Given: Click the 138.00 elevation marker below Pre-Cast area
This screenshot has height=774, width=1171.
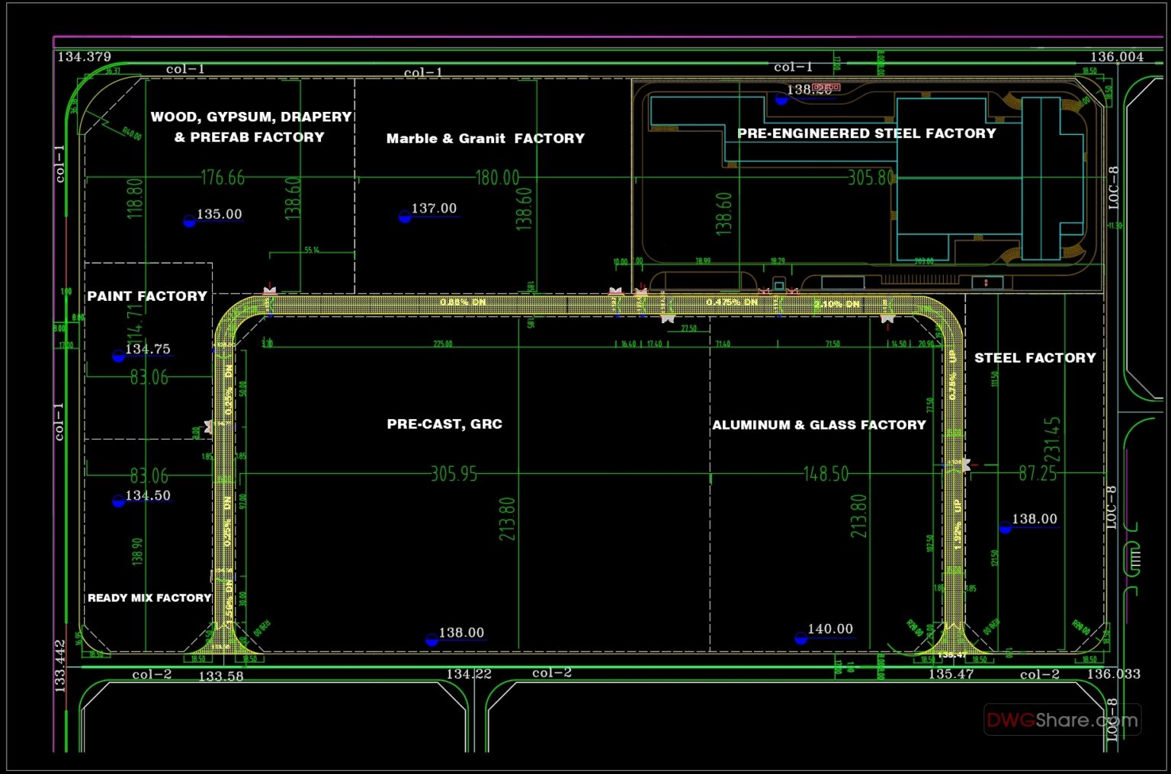Looking at the screenshot, I should pos(431,639).
